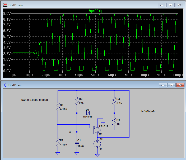This screenshot has height=160, width=186.
Task: Click the net label c
Action: pos(70,131)
